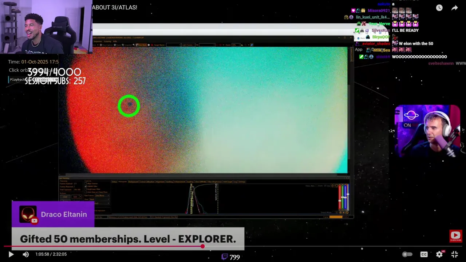Image resolution: width=466 pixels, height=262 pixels.
Task: Toggle the FWHM Filter checkbox
Action: 86,186
